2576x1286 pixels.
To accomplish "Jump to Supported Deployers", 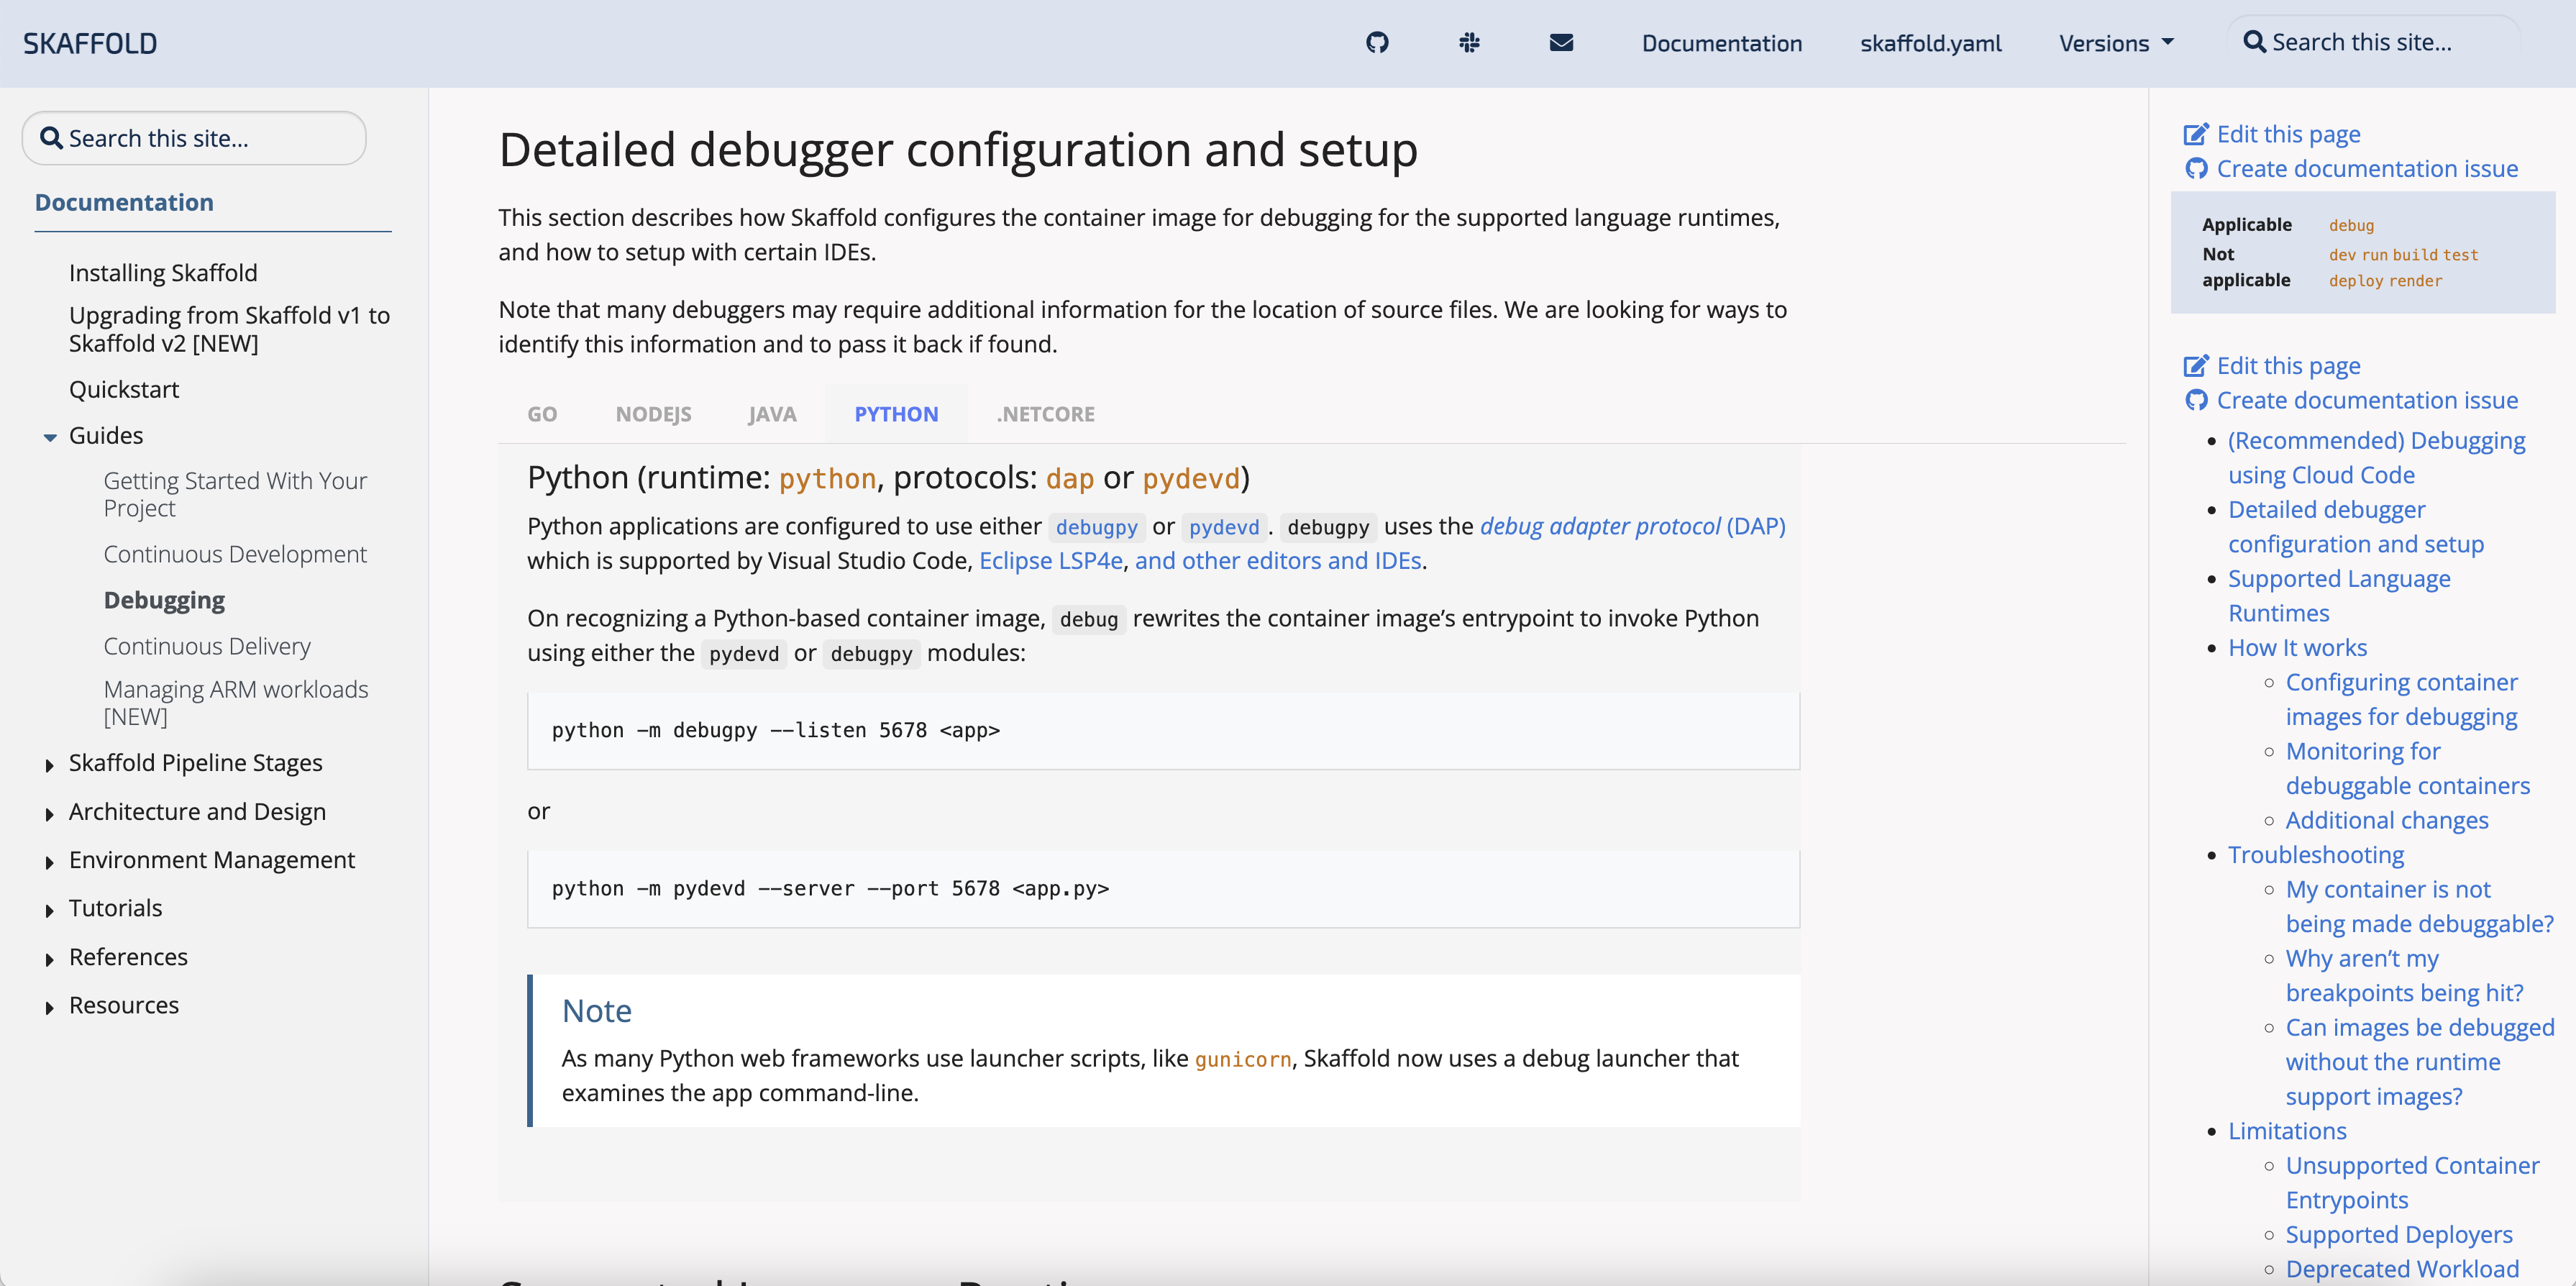I will tap(2399, 1234).
